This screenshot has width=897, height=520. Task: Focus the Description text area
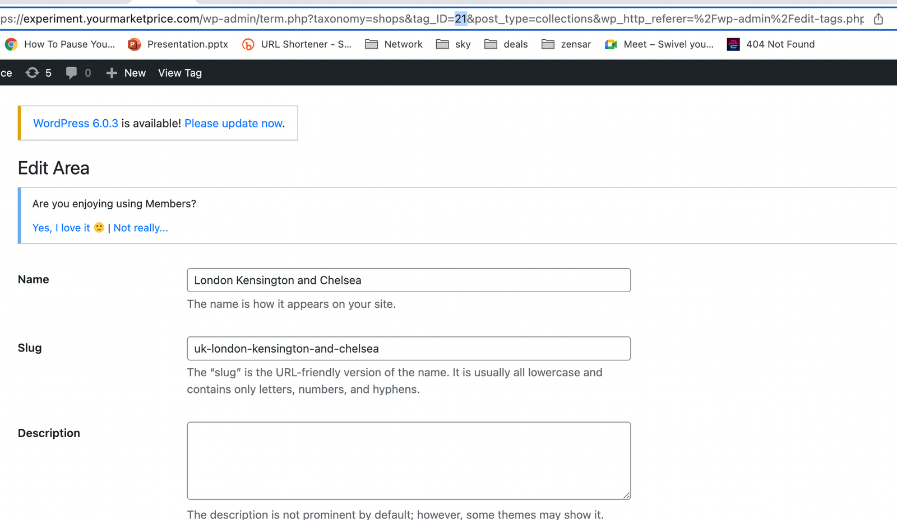pos(408,460)
